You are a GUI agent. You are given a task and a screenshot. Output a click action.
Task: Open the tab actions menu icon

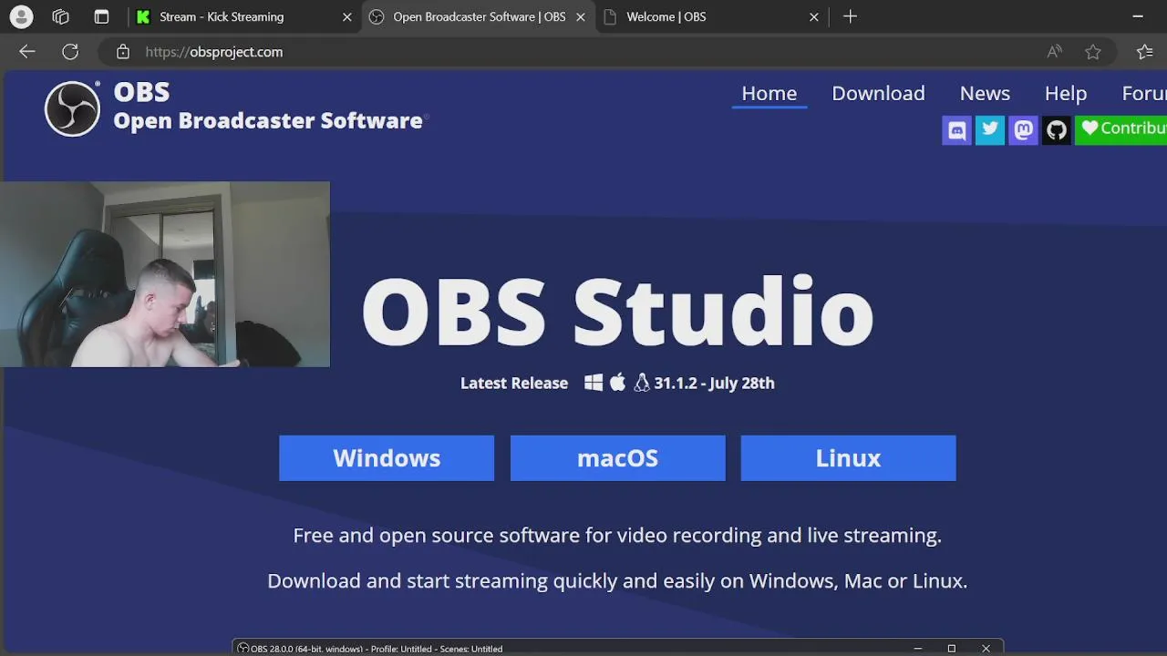click(x=101, y=16)
